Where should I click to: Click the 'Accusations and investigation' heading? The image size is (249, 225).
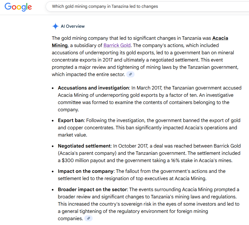(93, 88)
